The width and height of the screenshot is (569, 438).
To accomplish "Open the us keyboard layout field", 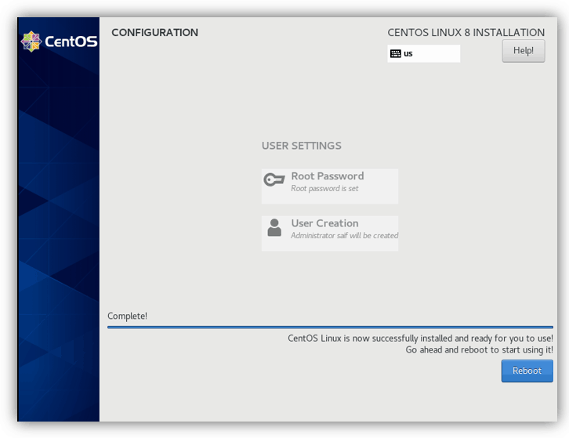I will point(423,54).
